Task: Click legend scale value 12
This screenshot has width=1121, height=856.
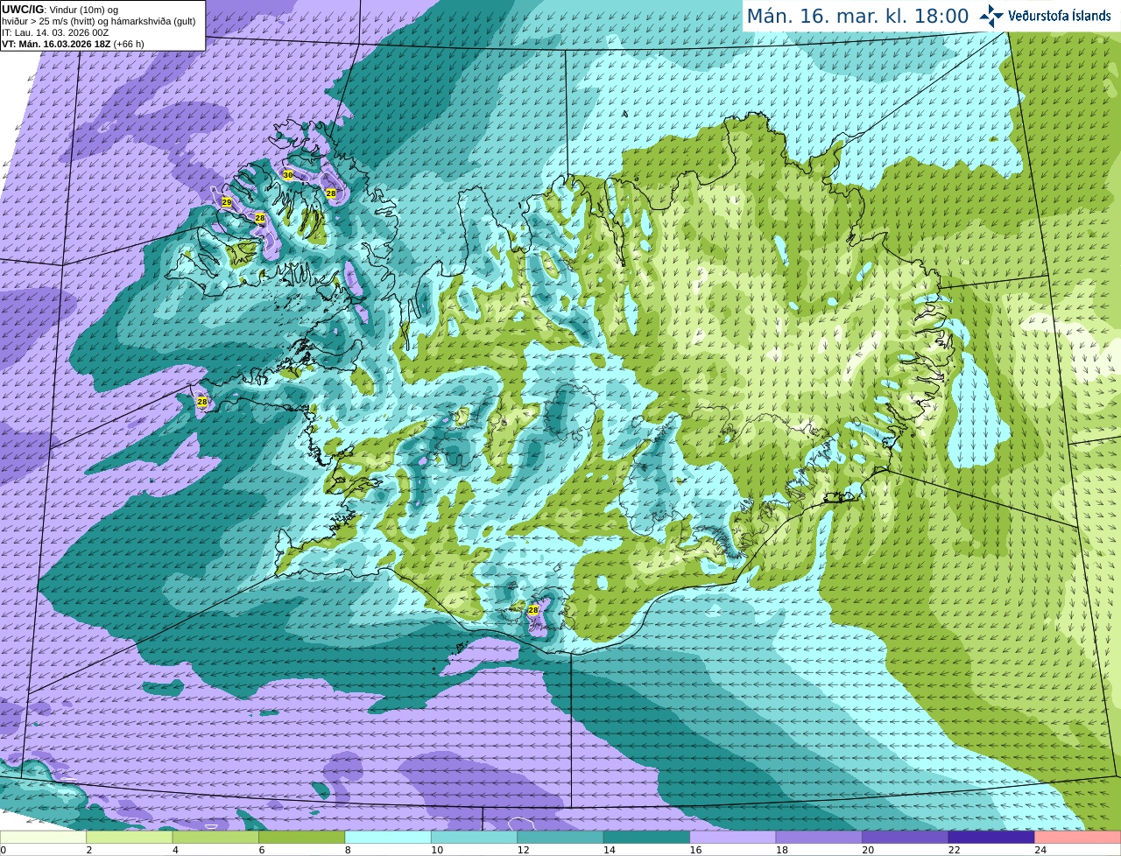Action: point(523,850)
